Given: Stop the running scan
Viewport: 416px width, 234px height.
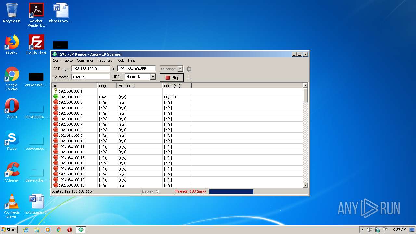Looking at the screenshot, I should point(172,78).
